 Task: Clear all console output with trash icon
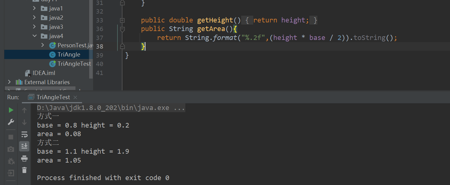point(24,170)
